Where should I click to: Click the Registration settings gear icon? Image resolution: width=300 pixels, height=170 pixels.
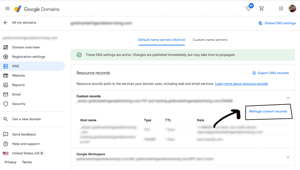[x=6, y=57]
